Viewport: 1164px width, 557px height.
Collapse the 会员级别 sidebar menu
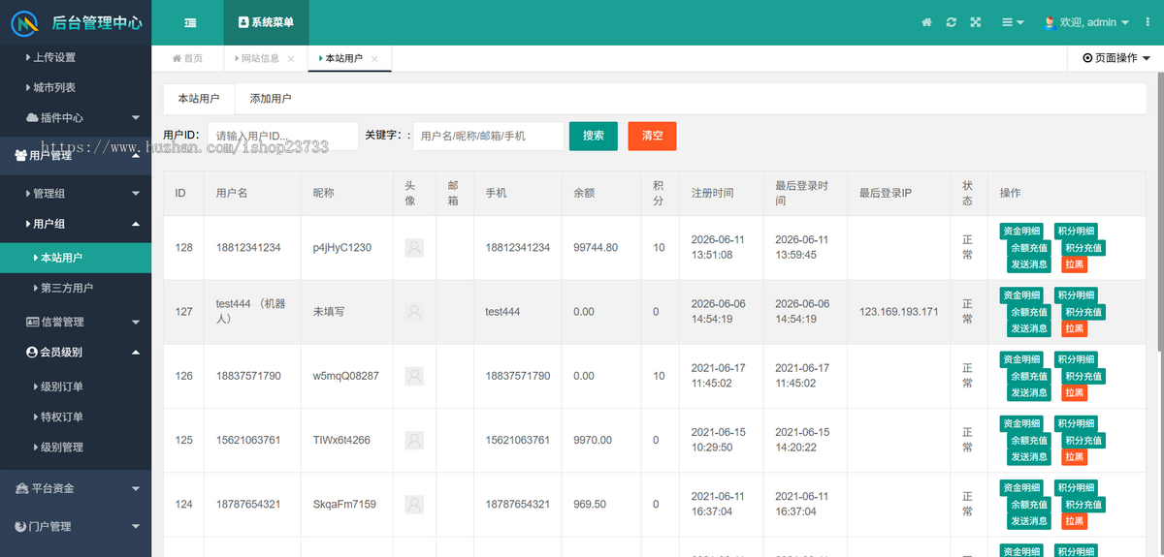coord(76,352)
